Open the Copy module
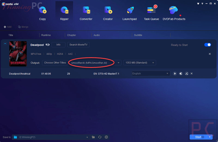The height and width of the screenshot is (142, 218). [43, 13]
